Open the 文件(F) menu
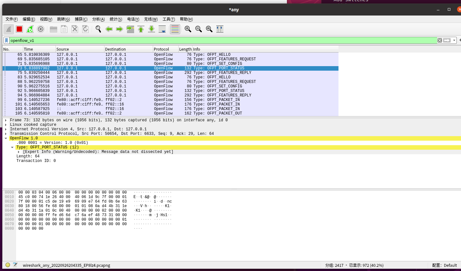Image resolution: width=461 pixels, height=271 pixels. (12, 19)
